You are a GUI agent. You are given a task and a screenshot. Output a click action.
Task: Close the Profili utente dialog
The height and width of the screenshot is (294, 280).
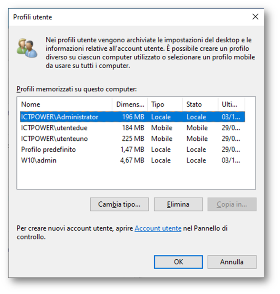[255, 17]
